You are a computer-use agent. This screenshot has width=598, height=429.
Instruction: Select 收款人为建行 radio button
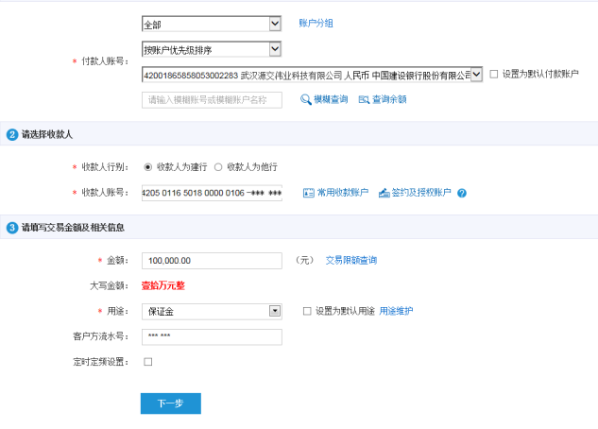(147, 167)
